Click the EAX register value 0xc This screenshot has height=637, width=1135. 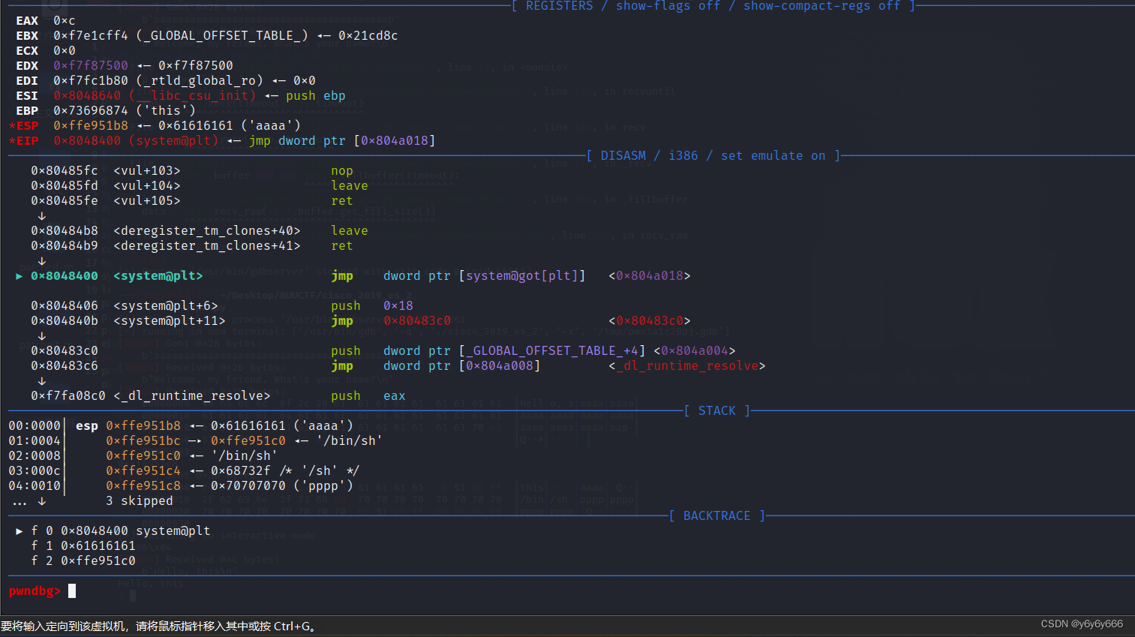(65, 21)
